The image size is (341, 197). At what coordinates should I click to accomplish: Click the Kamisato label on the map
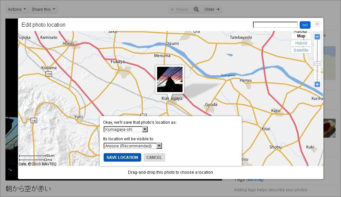(x=49, y=37)
